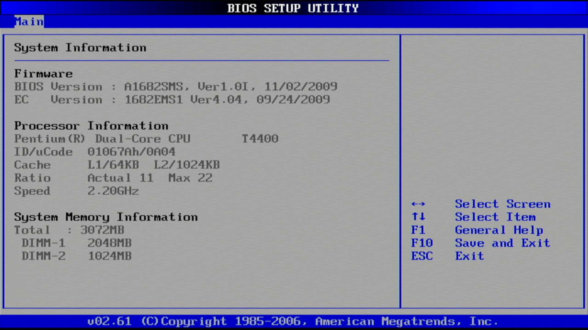This screenshot has width=588, height=330.
Task: Click the F1 key label
Action: click(x=418, y=230)
